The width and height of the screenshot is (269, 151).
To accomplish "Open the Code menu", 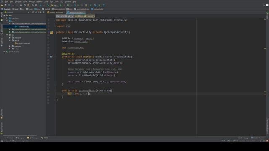I will coord(25,2).
